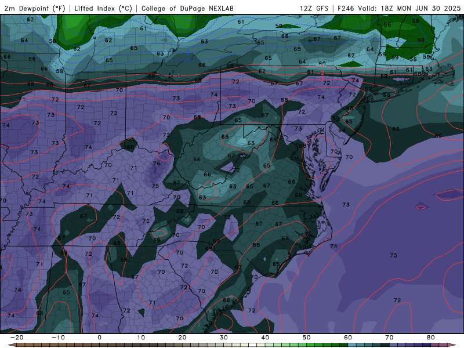464x348 pixels.
Task: Click the "75" dewpoint value over the Atlantic
Action: 393,255
